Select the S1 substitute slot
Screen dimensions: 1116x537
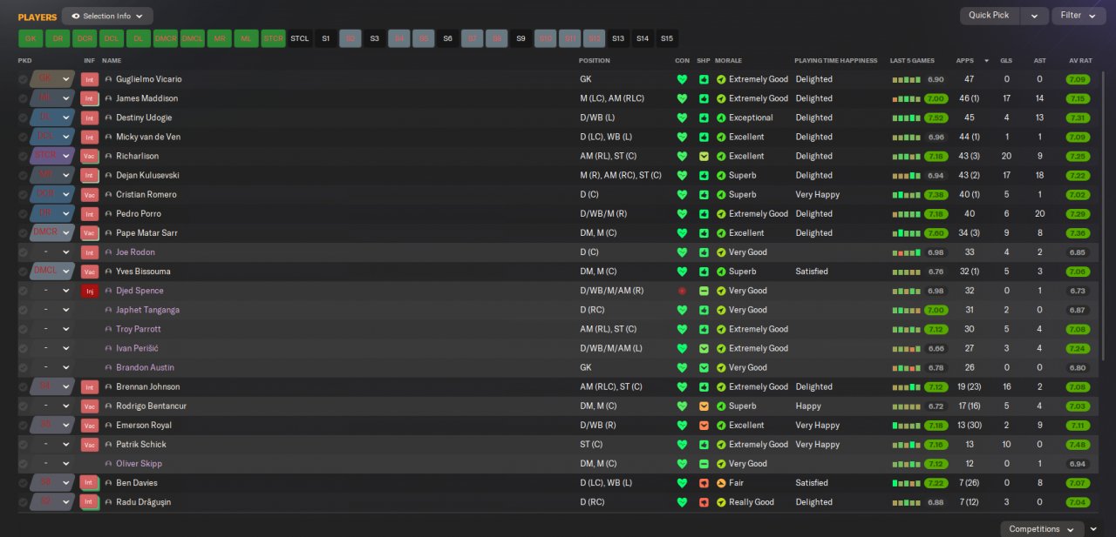[325, 38]
